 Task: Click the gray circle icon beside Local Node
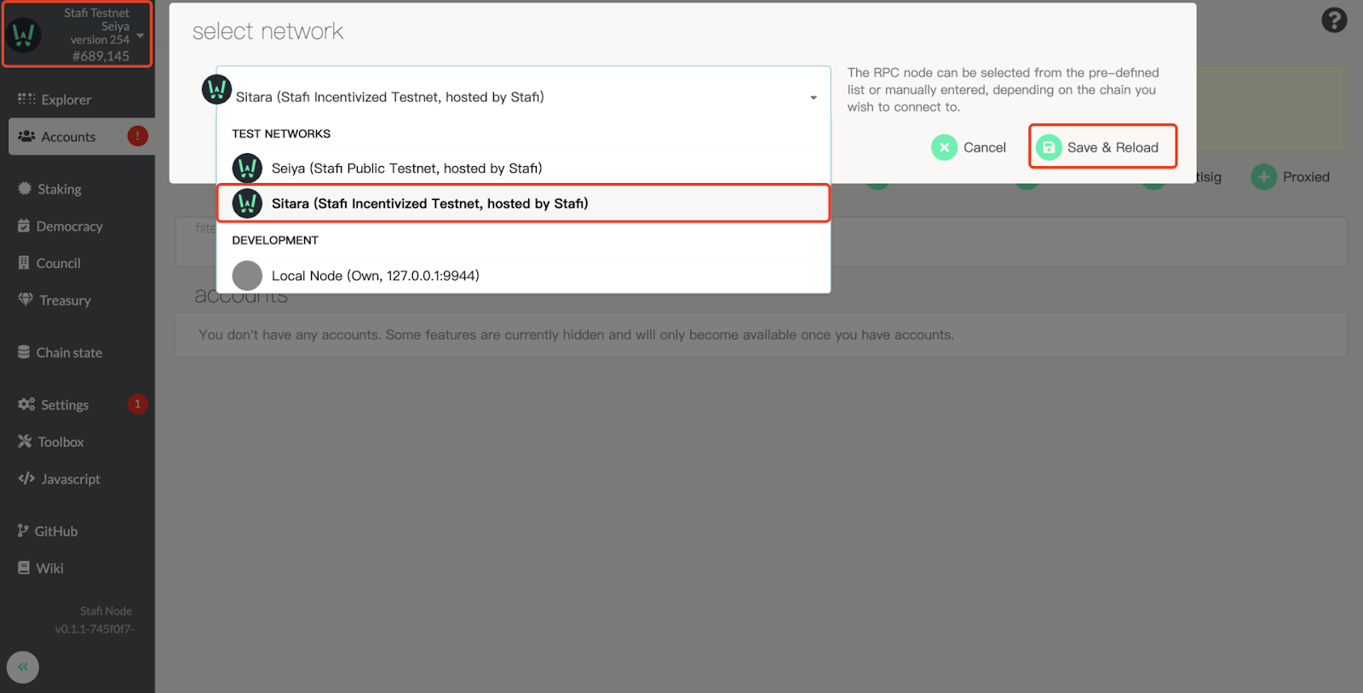[247, 276]
